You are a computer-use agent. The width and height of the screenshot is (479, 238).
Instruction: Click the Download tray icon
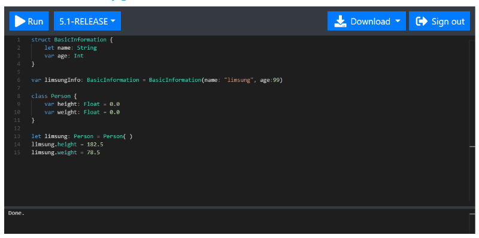pyautogui.click(x=340, y=22)
